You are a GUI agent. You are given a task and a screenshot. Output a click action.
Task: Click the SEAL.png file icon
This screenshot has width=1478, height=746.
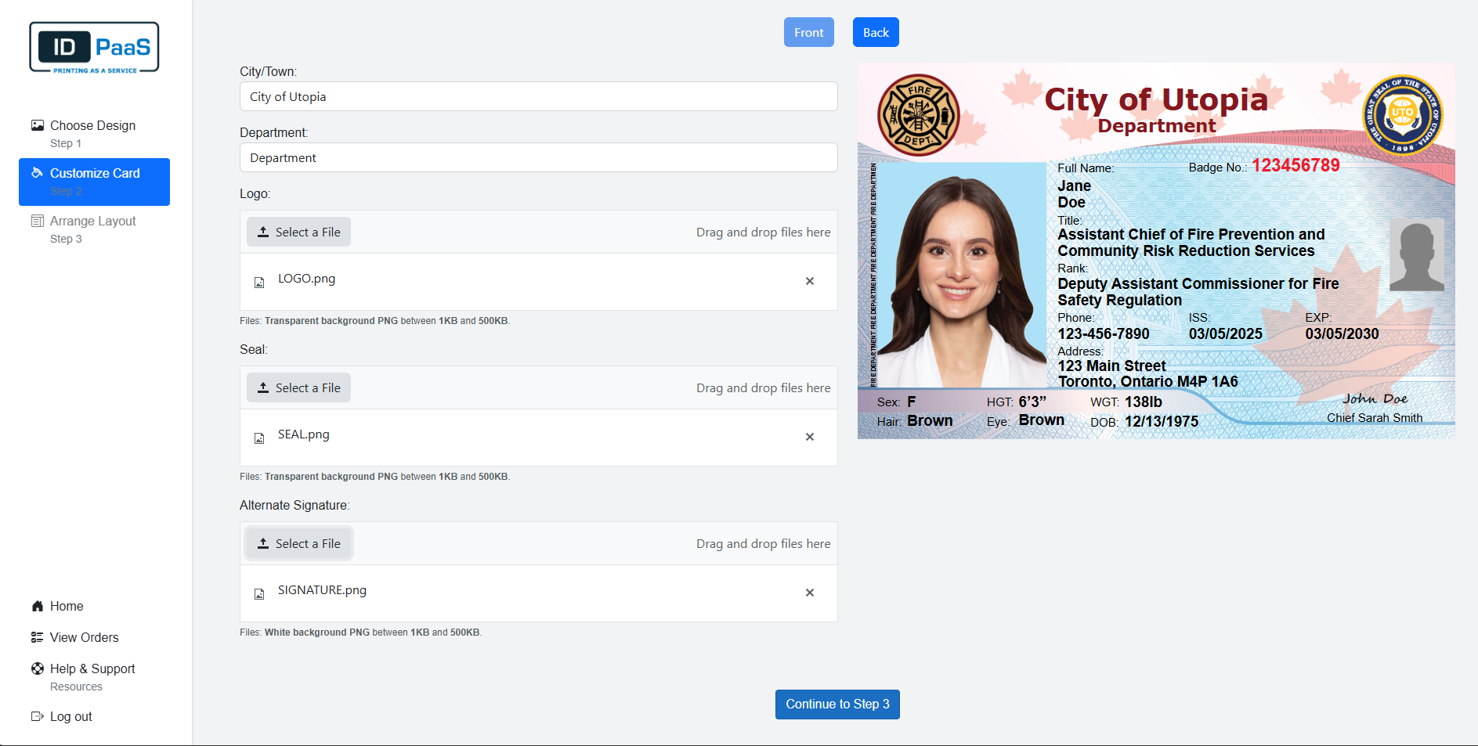point(259,438)
